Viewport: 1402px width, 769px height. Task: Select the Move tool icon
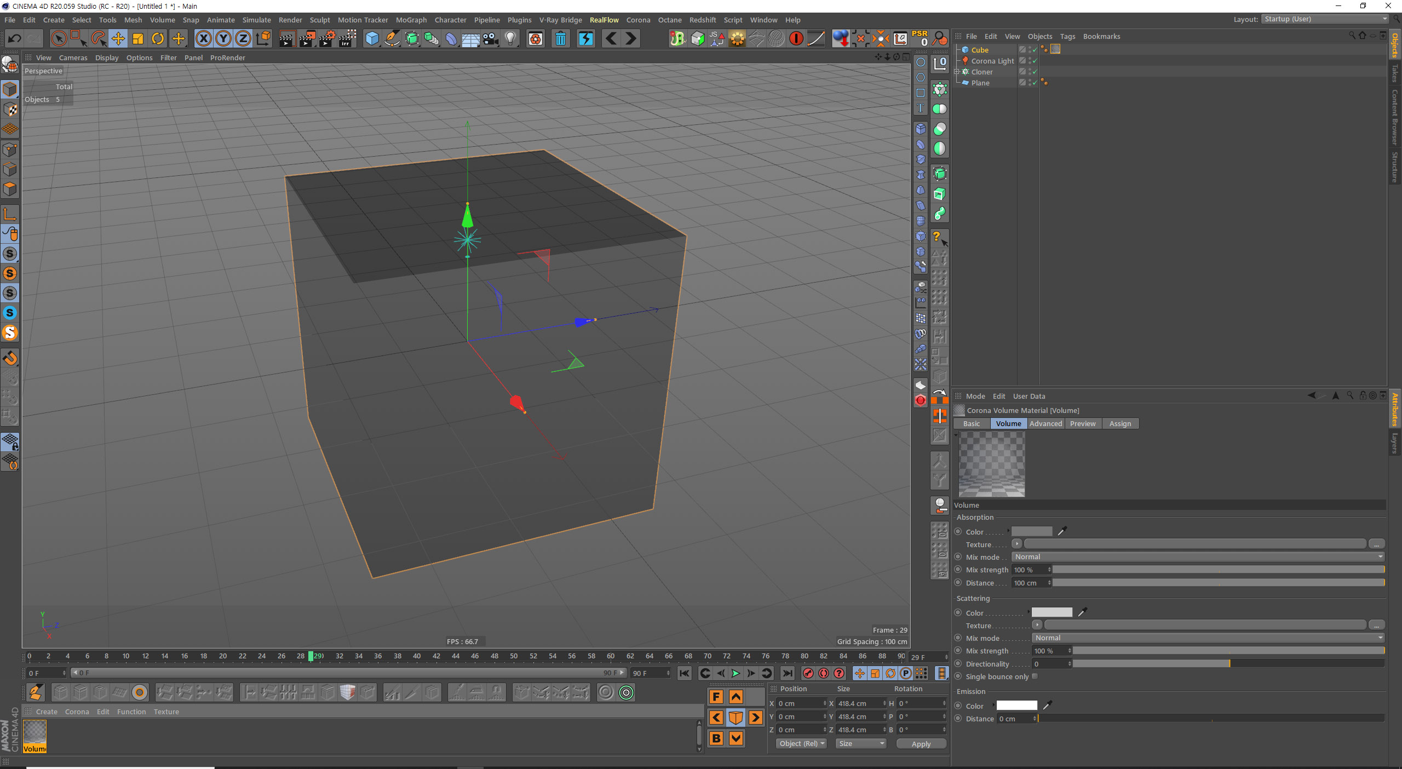point(118,38)
